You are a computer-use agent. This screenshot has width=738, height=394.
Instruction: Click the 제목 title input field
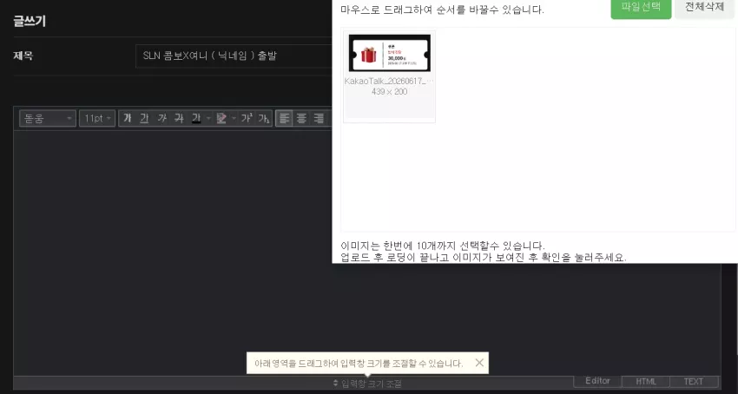coord(234,56)
